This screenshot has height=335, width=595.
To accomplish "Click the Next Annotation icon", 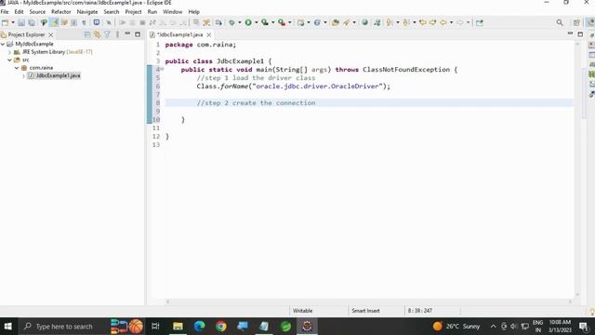I will [390, 22].
